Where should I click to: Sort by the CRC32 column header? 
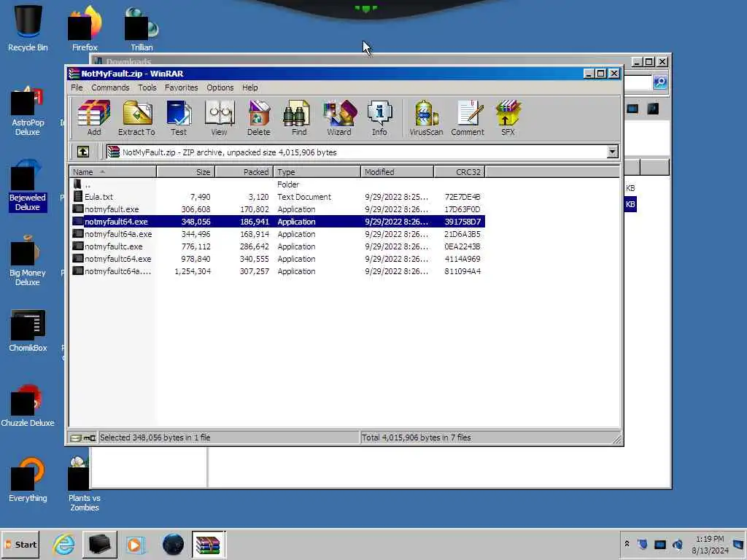tap(460, 172)
